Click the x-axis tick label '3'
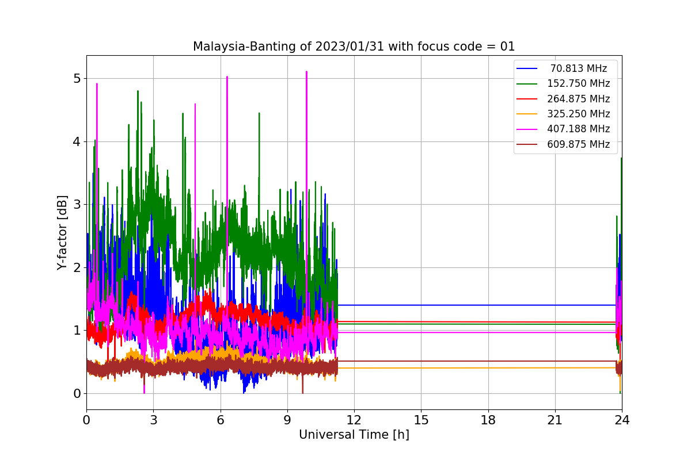This screenshot has width=691, height=460. tap(153, 420)
